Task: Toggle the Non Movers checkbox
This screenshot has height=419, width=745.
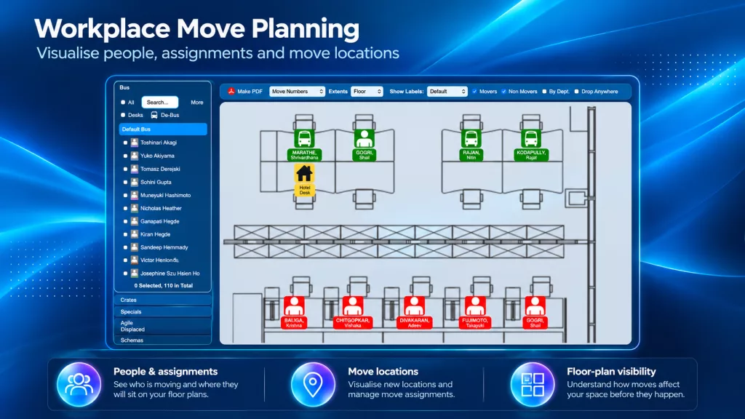Action: (x=503, y=92)
